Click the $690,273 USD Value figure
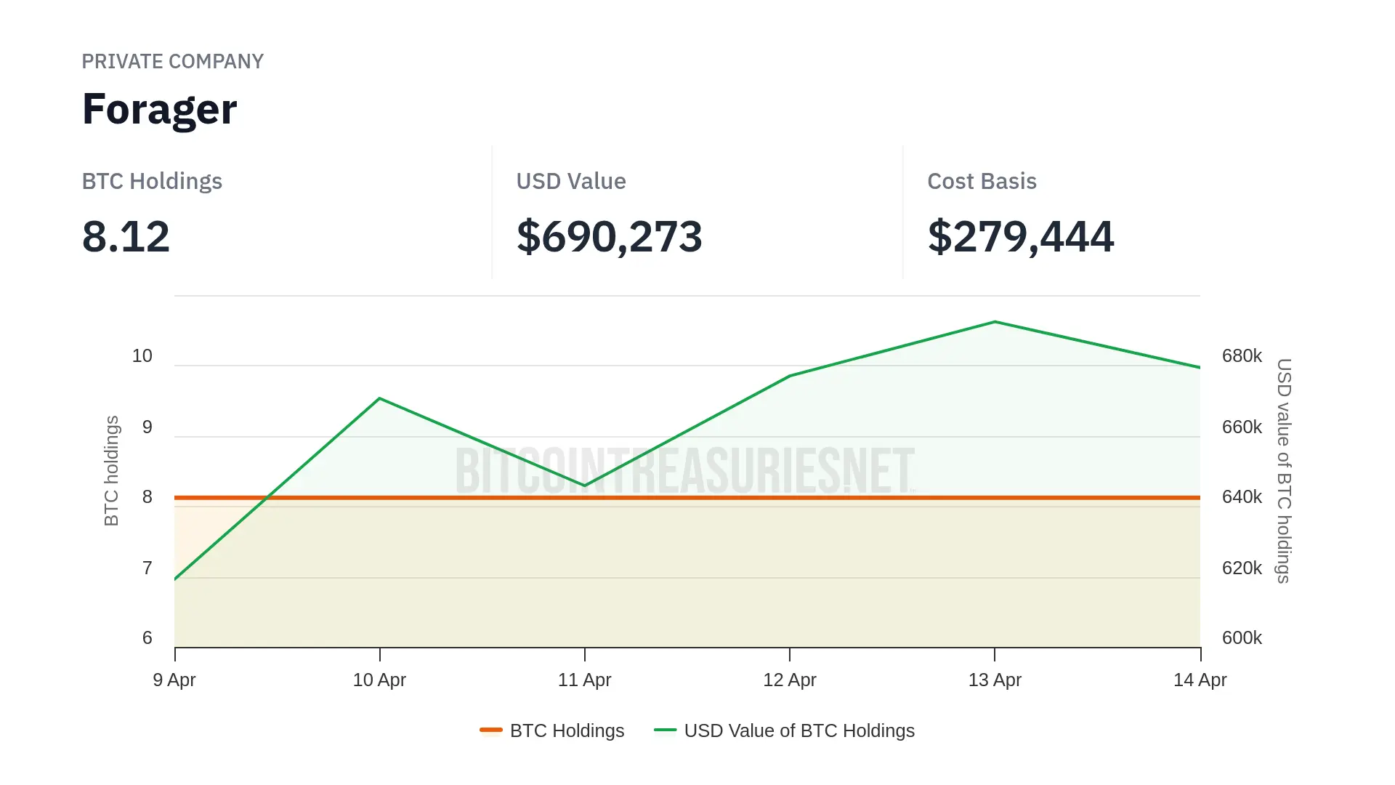The image size is (1395, 785). (609, 236)
